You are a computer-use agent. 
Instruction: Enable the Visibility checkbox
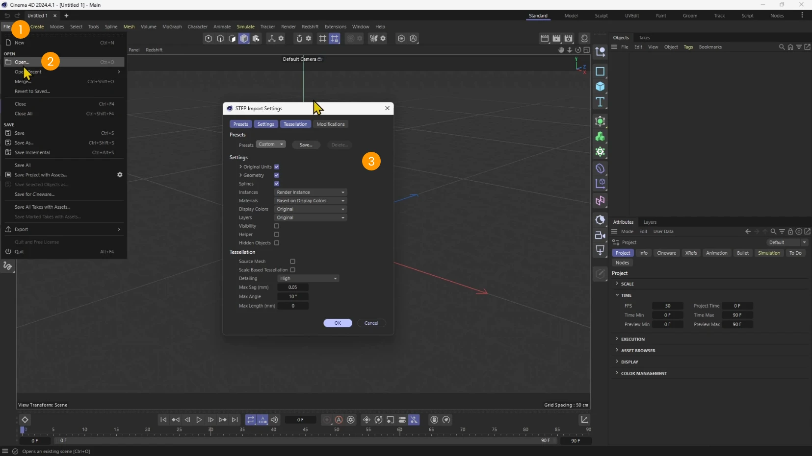[277, 226]
